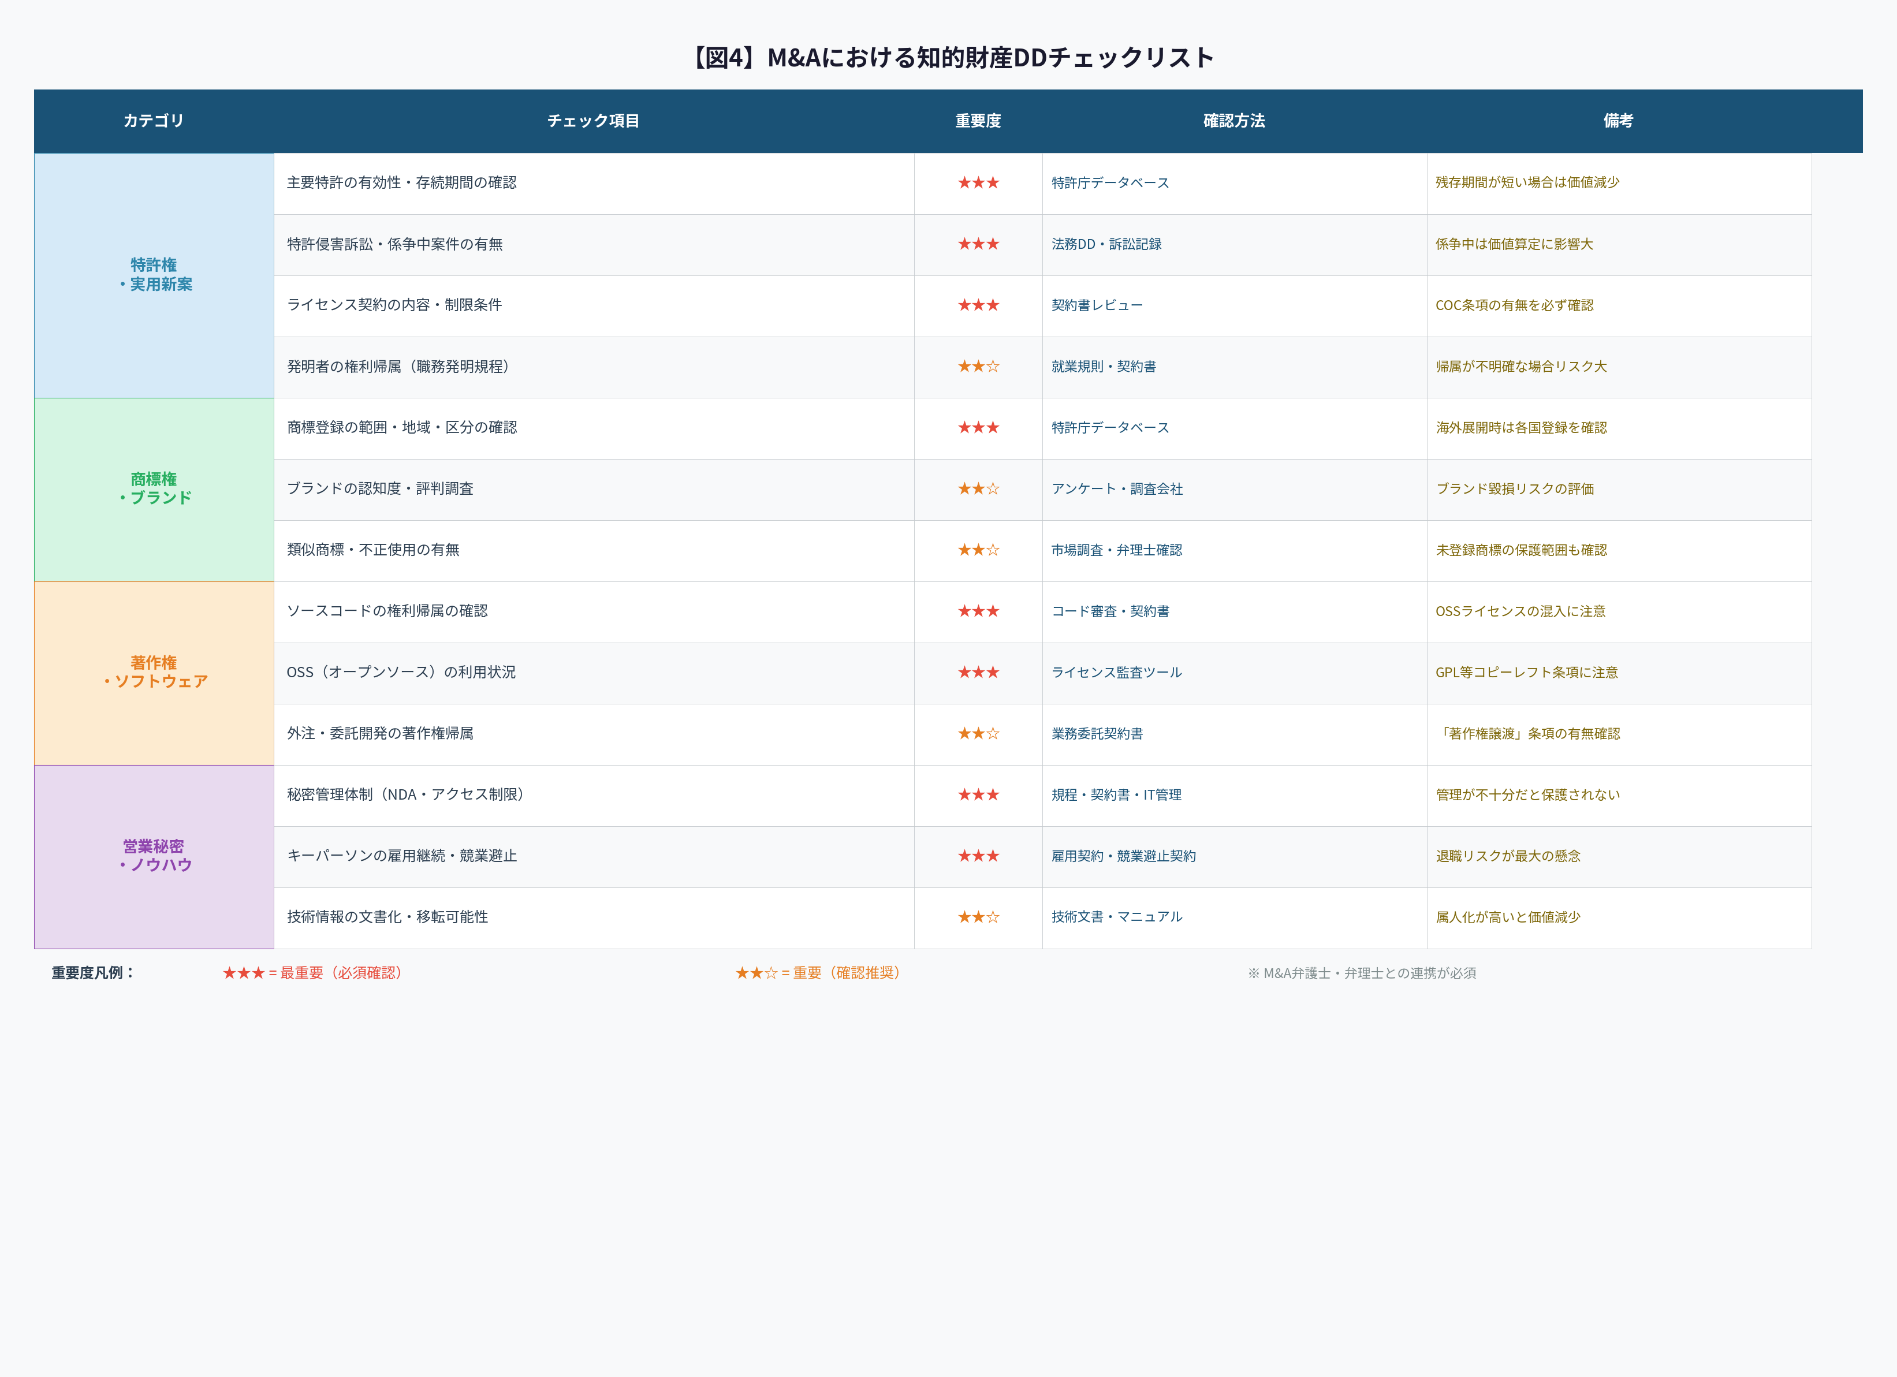Click 退職リスクが最大の懸念 note
1897x1377 pixels.
pyautogui.click(x=1508, y=855)
